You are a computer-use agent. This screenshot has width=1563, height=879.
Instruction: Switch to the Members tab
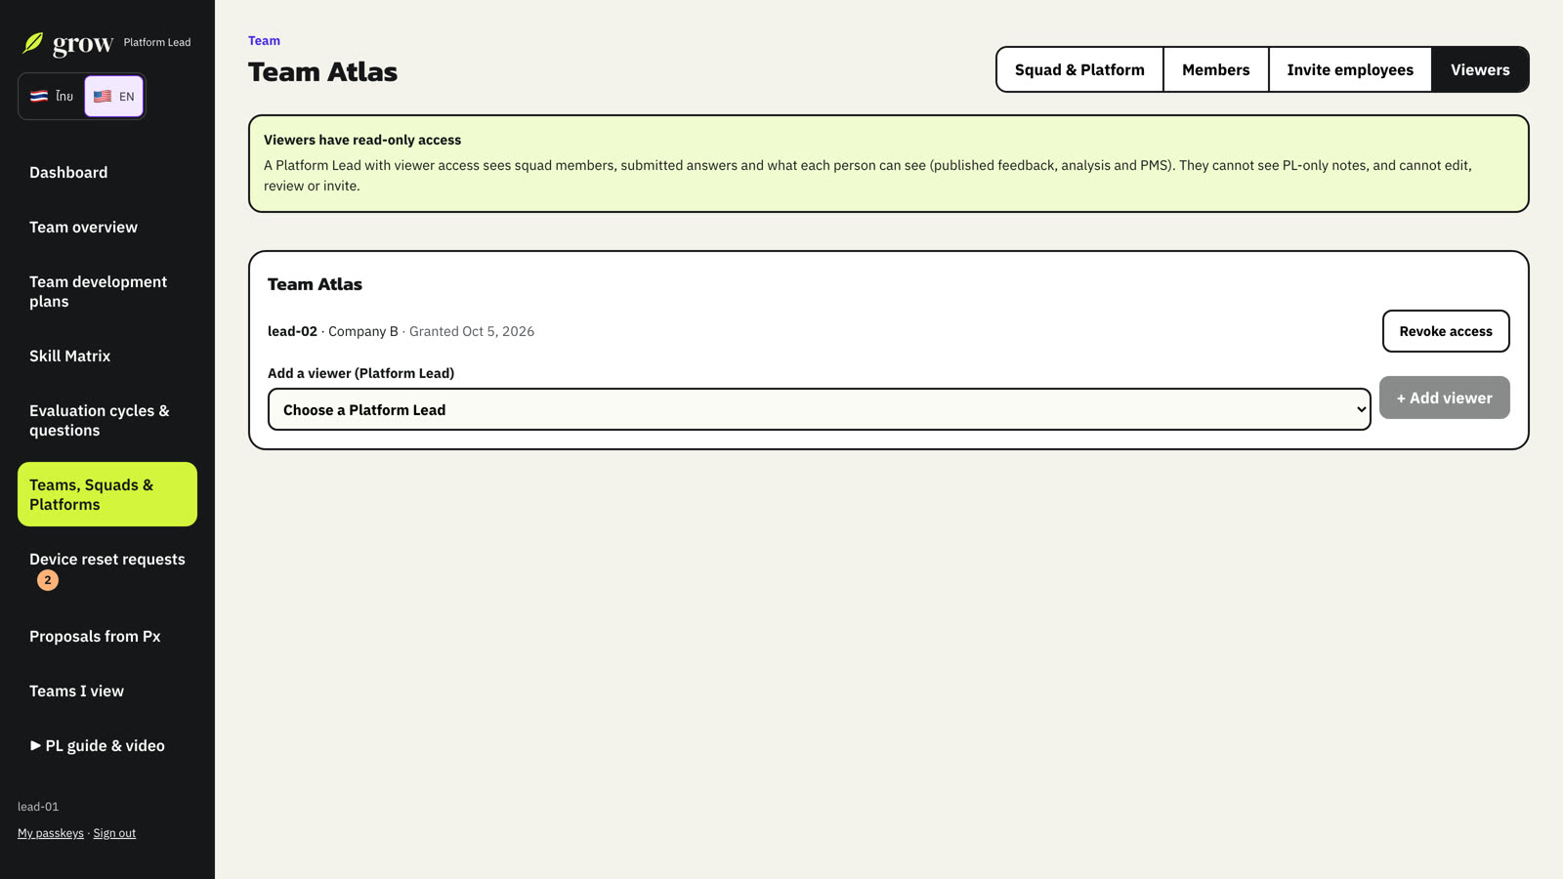(1215, 70)
